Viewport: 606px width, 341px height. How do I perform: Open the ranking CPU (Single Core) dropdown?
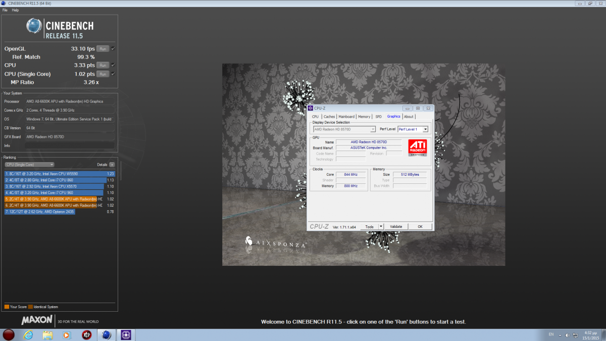pyautogui.click(x=29, y=165)
